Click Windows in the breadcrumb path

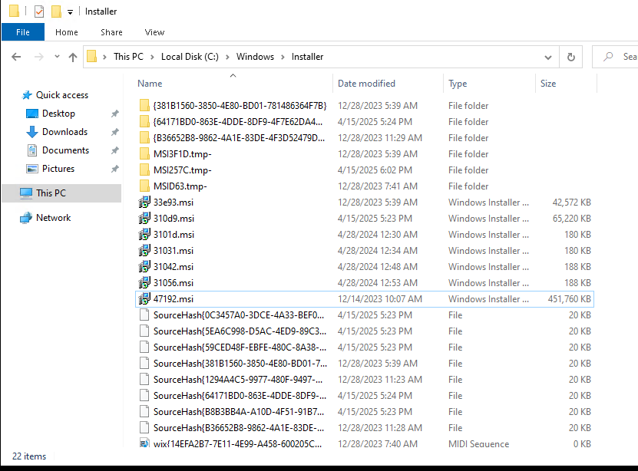[255, 57]
